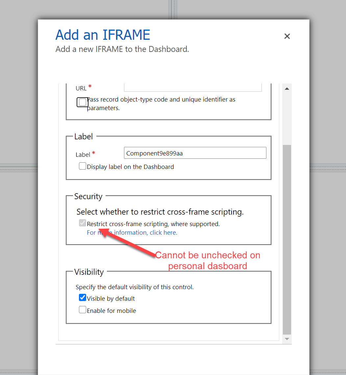Click the Restrict cross-frame scripting checkbox
Image resolution: width=346 pixels, height=375 pixels.
pos(83,223)
